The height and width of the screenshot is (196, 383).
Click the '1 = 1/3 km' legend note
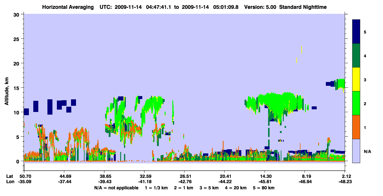point(156,188)
